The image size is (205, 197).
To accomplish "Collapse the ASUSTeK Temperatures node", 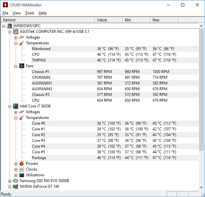I will 16,43.
